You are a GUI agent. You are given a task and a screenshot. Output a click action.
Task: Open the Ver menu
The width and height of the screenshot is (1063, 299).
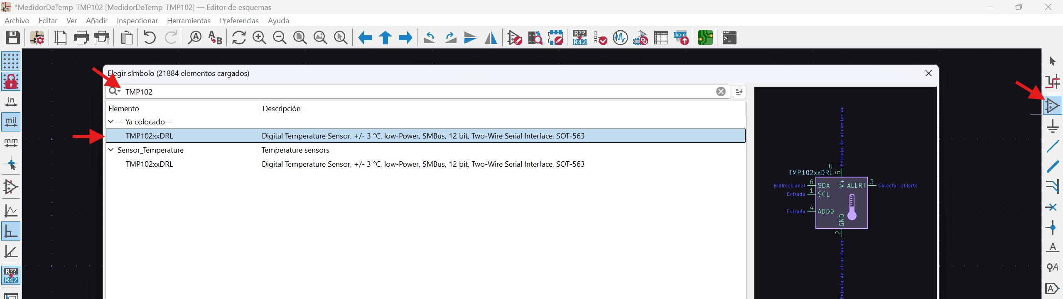(71, 20)
